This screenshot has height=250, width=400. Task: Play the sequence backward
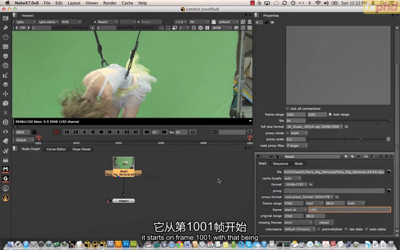coord(84,132)
